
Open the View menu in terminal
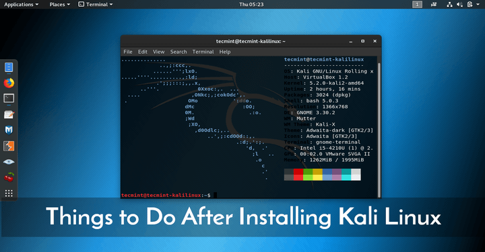159,52
